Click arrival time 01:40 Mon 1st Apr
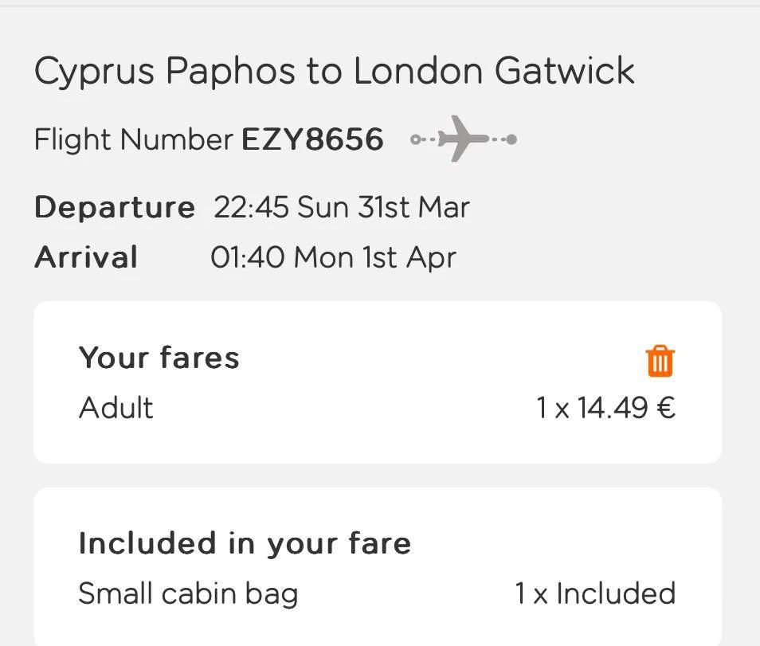This screenshot has width=760, height=646. 333,258
